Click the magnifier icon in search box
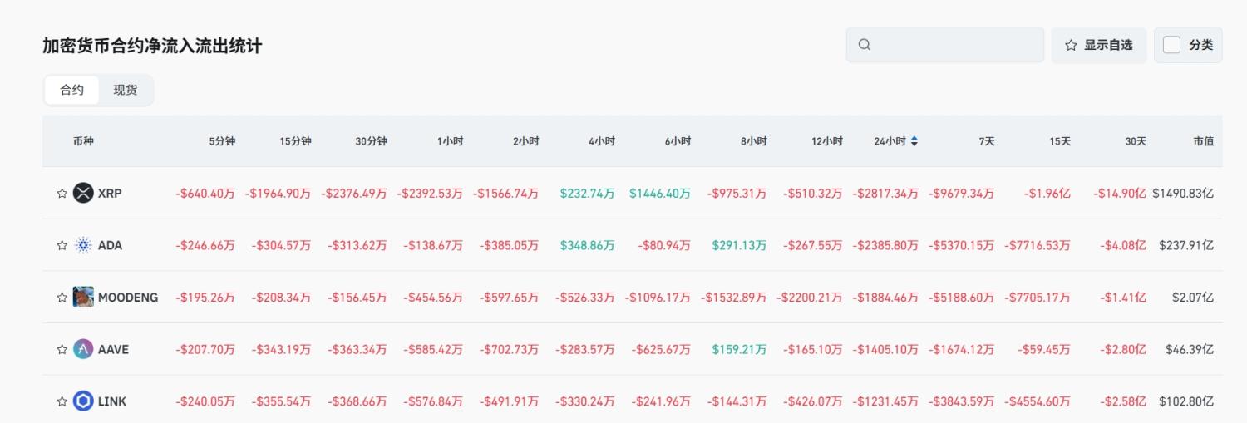This screenshot has height=423, width=1247. 865,45
